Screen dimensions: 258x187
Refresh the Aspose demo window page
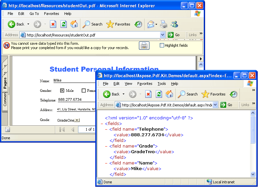tap(159, 94)
